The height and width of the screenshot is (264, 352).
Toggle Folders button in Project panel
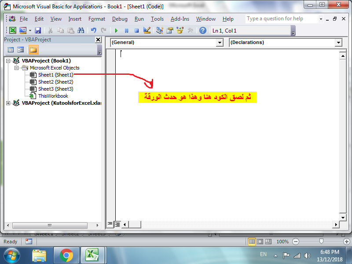click(33, 50)
